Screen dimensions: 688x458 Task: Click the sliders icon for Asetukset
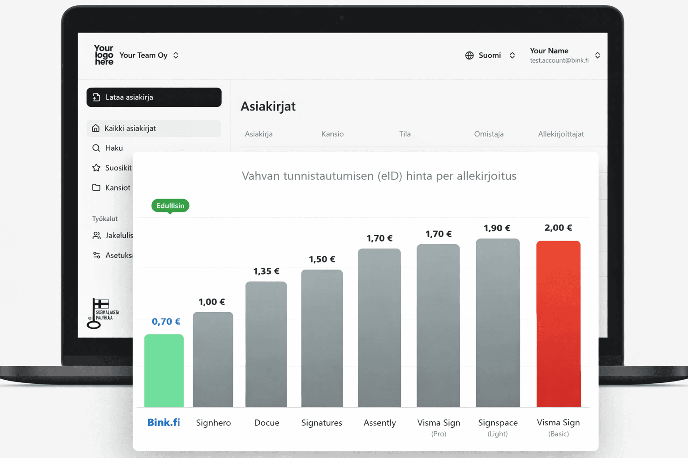pos(96,255)
